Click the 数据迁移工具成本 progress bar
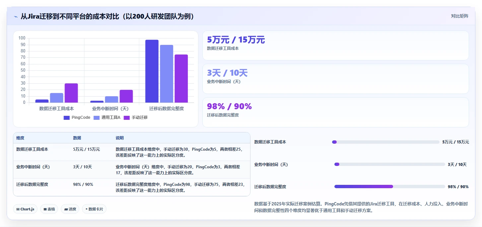Viewport: 482px width, 227px height. pos(385,142)
